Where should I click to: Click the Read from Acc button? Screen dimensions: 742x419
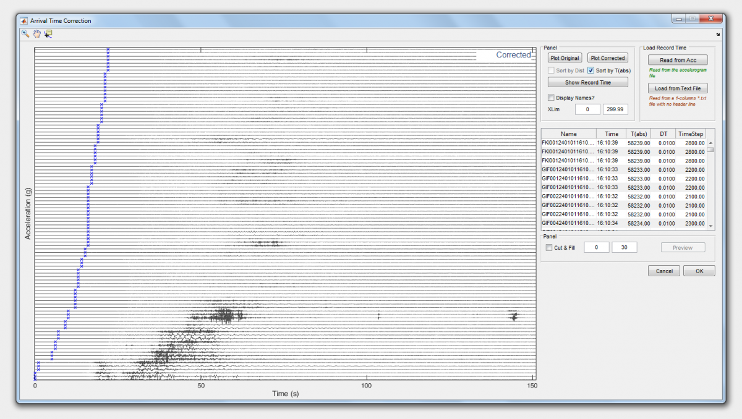(678, 60)
